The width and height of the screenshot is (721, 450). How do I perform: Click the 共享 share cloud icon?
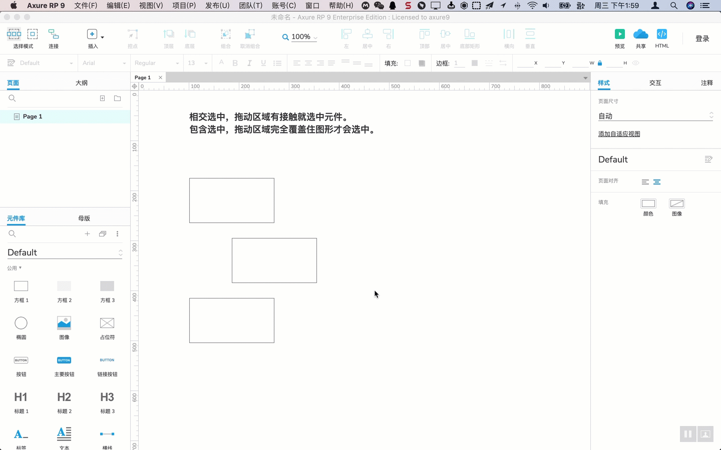point(641,34)
